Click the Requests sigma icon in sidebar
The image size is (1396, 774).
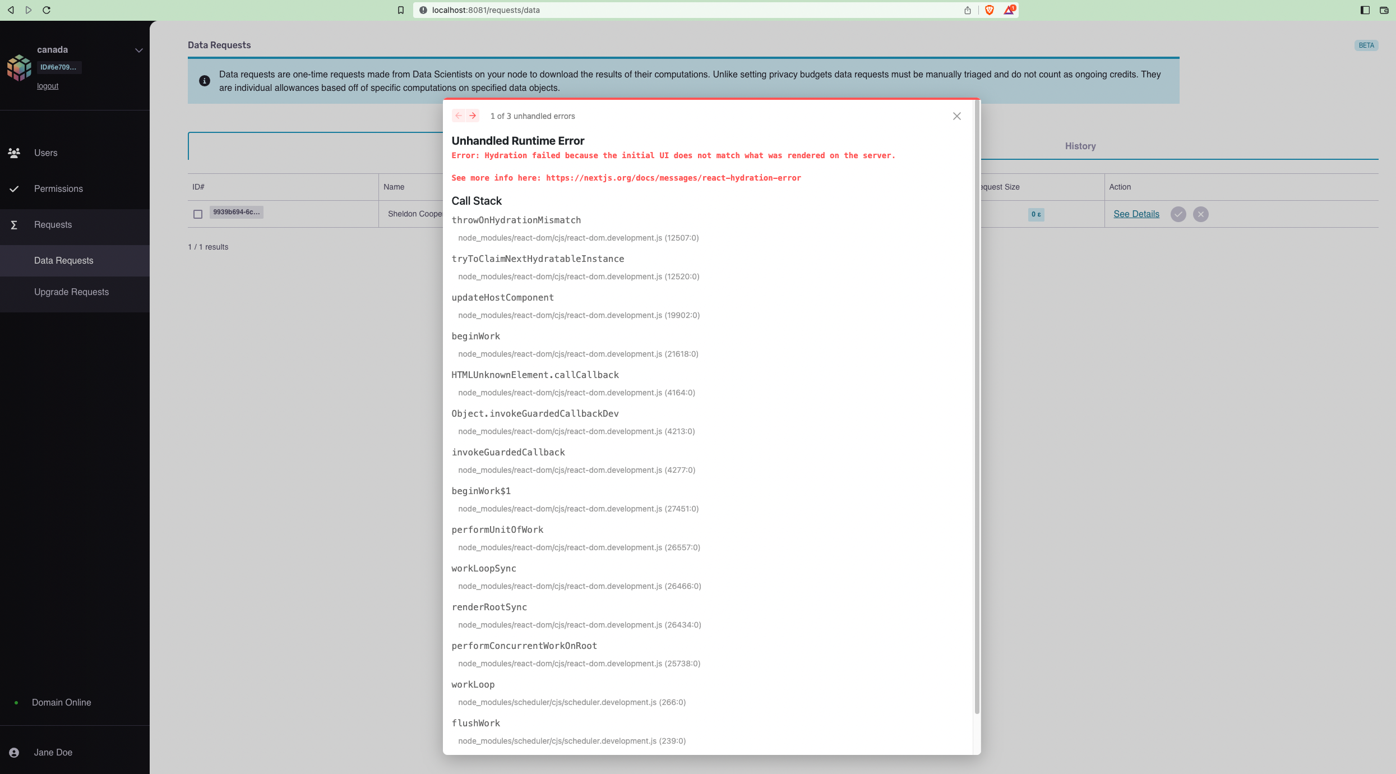[14, 224]
